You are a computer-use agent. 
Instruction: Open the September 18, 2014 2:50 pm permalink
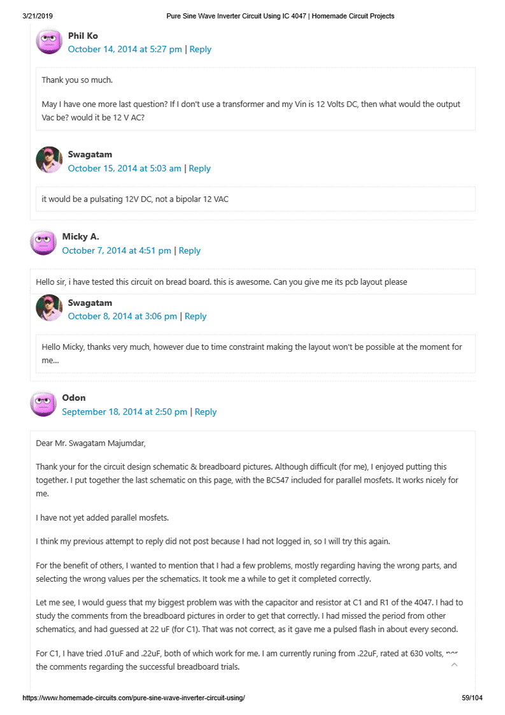pos(125,412)
